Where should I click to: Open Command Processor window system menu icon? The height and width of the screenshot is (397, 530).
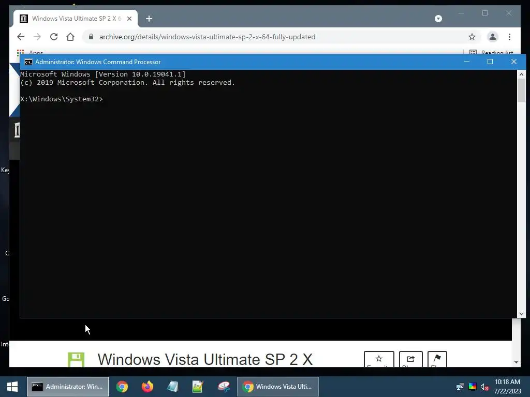[28, 62]
